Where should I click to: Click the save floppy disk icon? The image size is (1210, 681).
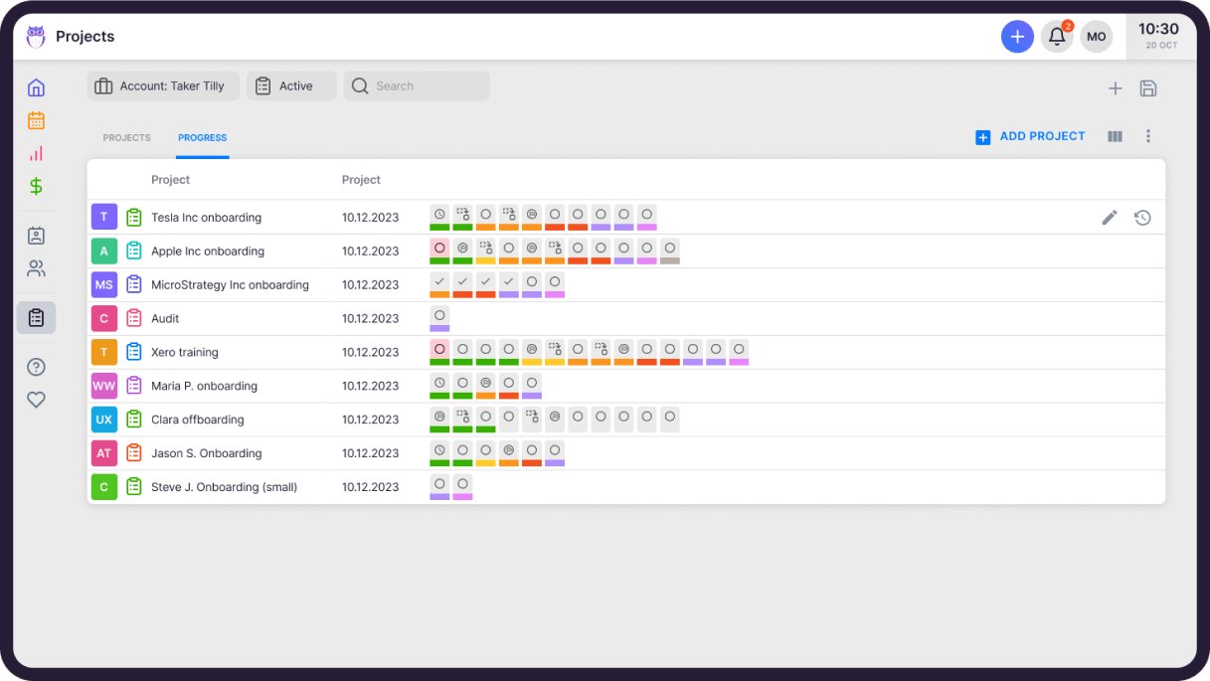[1147, 87]
